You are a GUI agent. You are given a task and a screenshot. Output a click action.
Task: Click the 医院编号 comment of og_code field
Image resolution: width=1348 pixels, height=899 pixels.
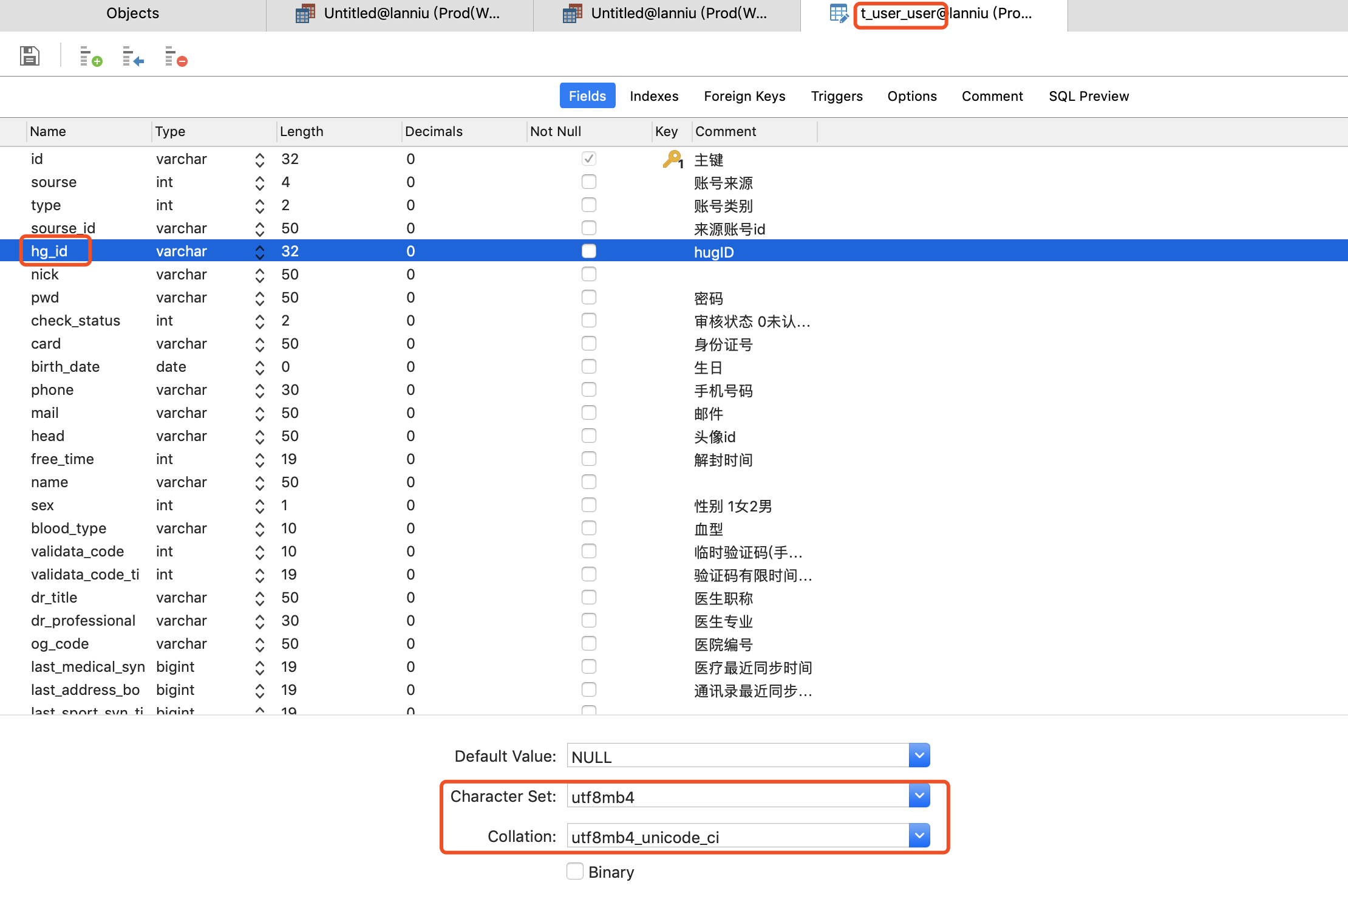(723, 644)
